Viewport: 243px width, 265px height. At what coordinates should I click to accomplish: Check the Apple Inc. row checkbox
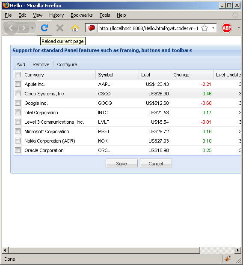(18, 84)
